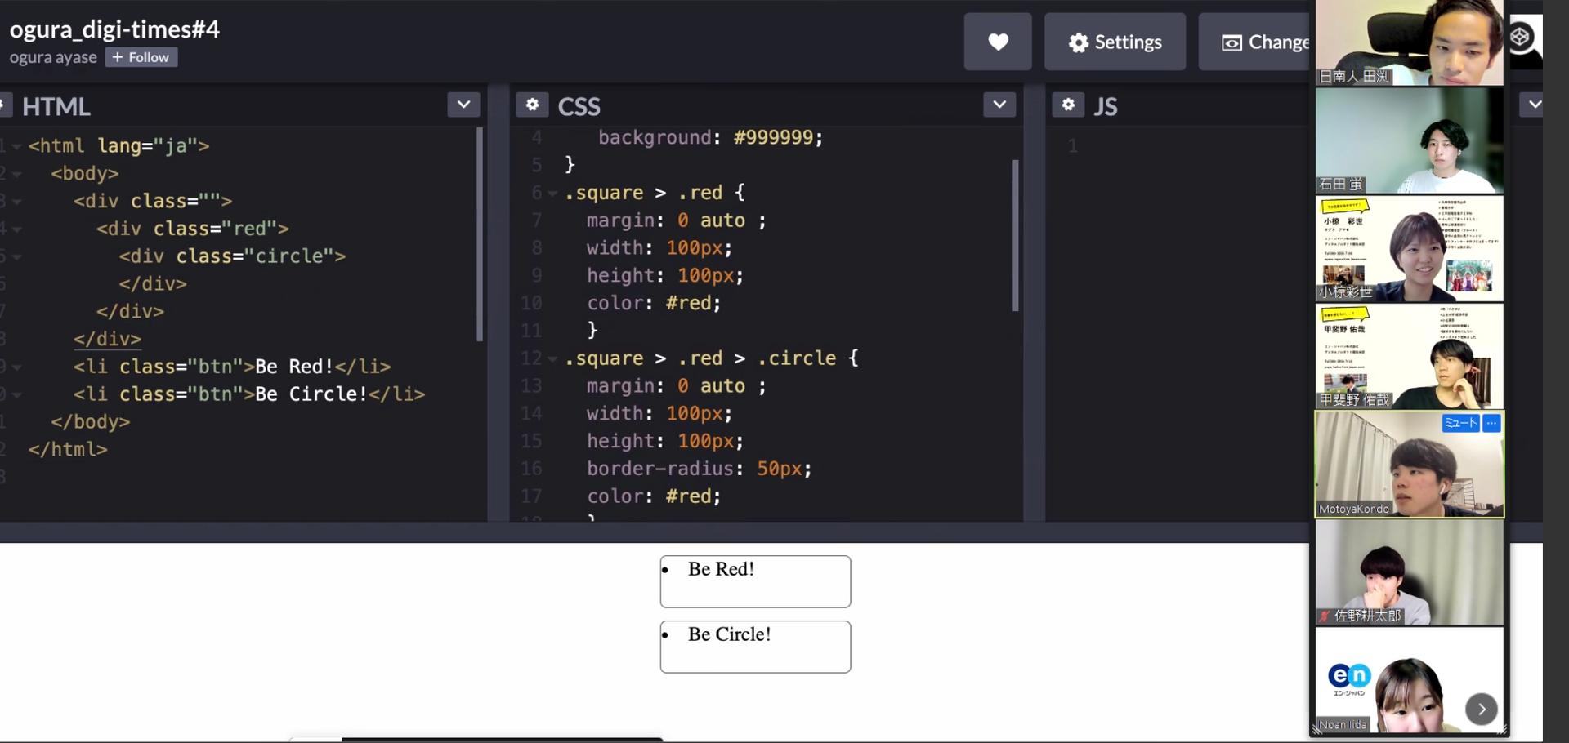
Task: Open the three-dot menu on MotoyaKondo's video
Action: (x=1492, y=423)
